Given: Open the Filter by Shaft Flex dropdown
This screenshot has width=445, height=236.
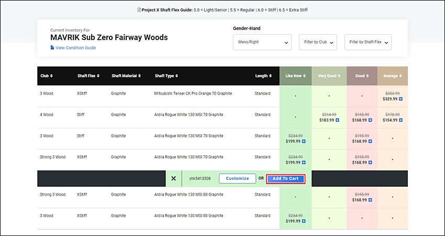Looking at the screenshot, I should (x=368, y=42).
